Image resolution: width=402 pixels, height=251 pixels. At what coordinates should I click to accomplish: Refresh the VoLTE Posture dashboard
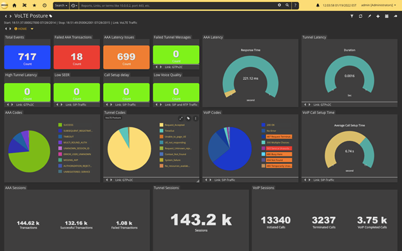point(361,16)
